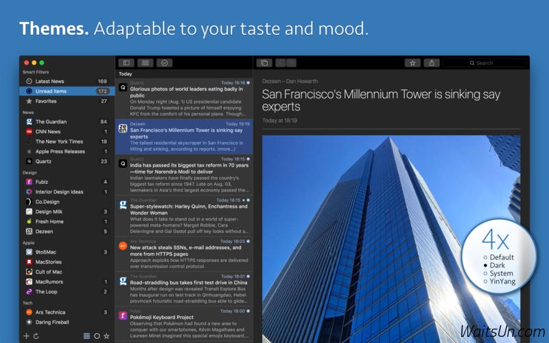The width and height of the screenshot is (549, 343).
Task: Filter sidebar by unread circle icon
Action: pyautogui.click(x=96, y=335)
